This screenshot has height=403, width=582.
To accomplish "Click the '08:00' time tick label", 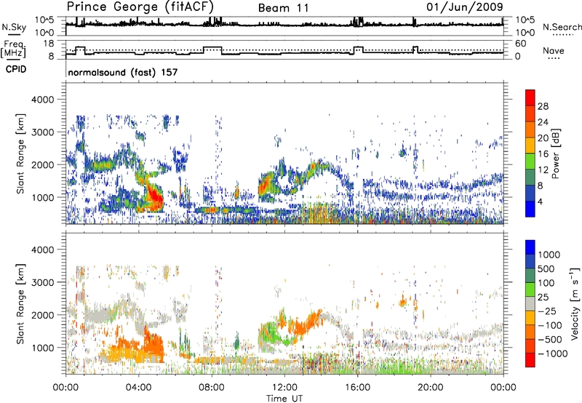I will tap(212, 388).
